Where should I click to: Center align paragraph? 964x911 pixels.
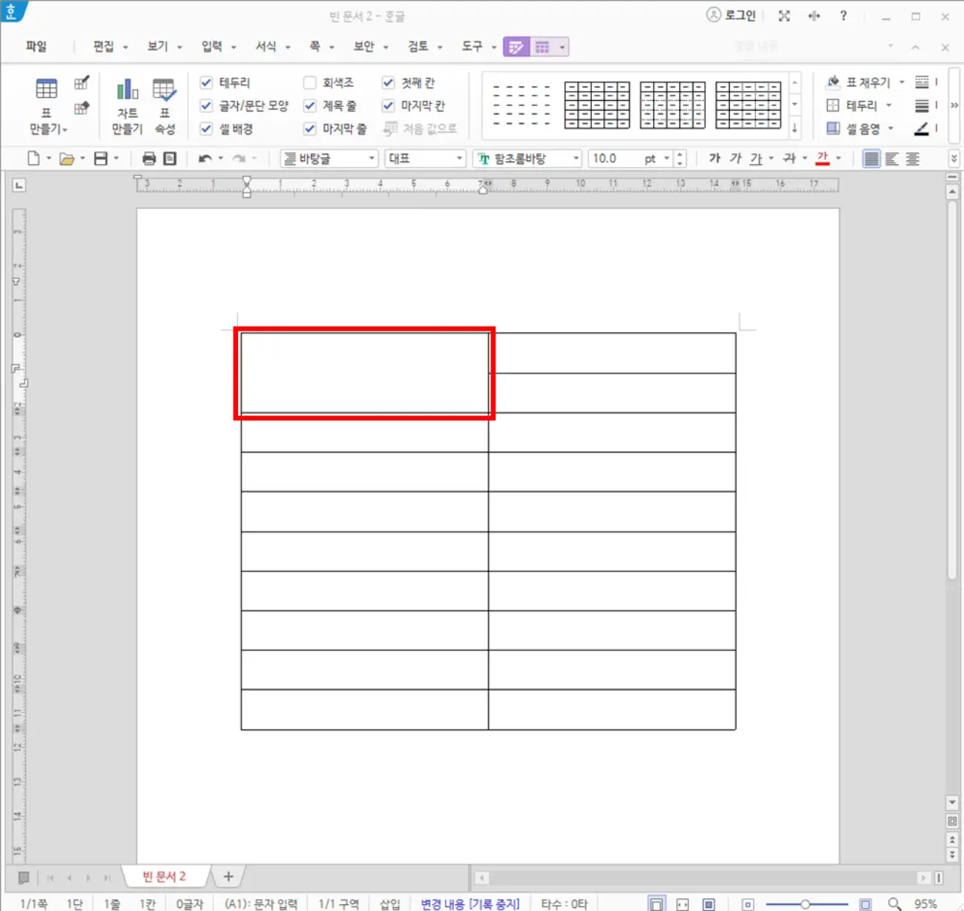(913, 158)
